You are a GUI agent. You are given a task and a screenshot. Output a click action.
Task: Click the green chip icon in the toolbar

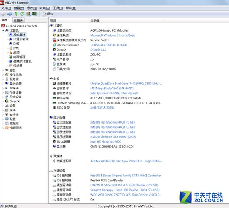pos(34,14)
